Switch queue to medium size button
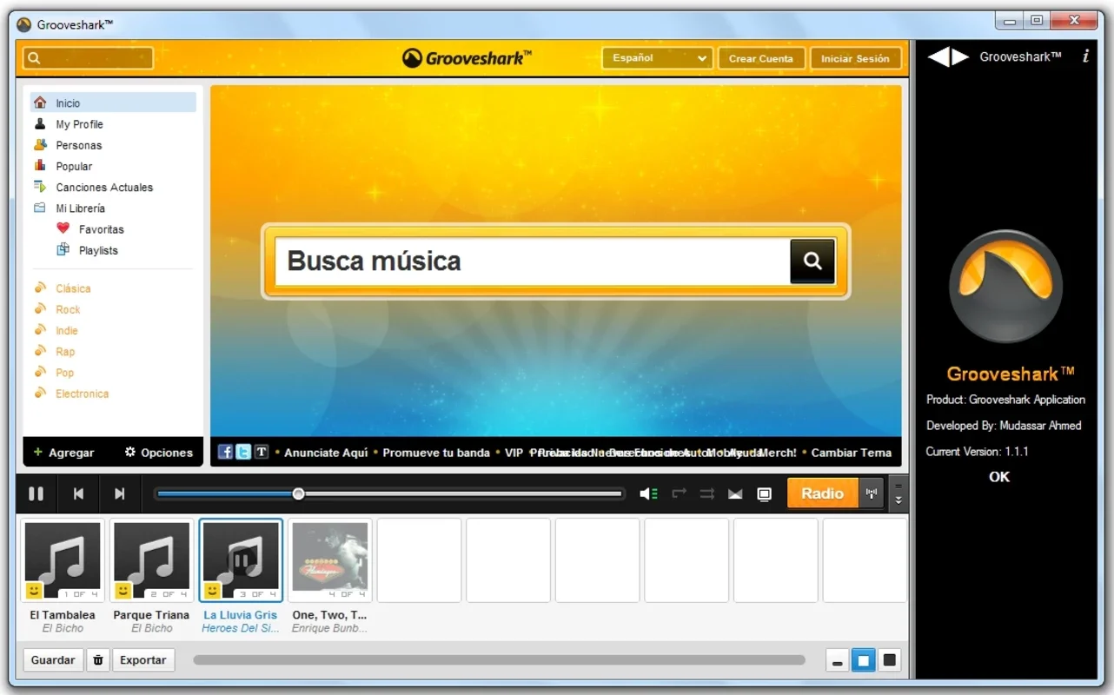Image resolution: width=1114 pixels, height=695 pixels. tap(864, 661)
